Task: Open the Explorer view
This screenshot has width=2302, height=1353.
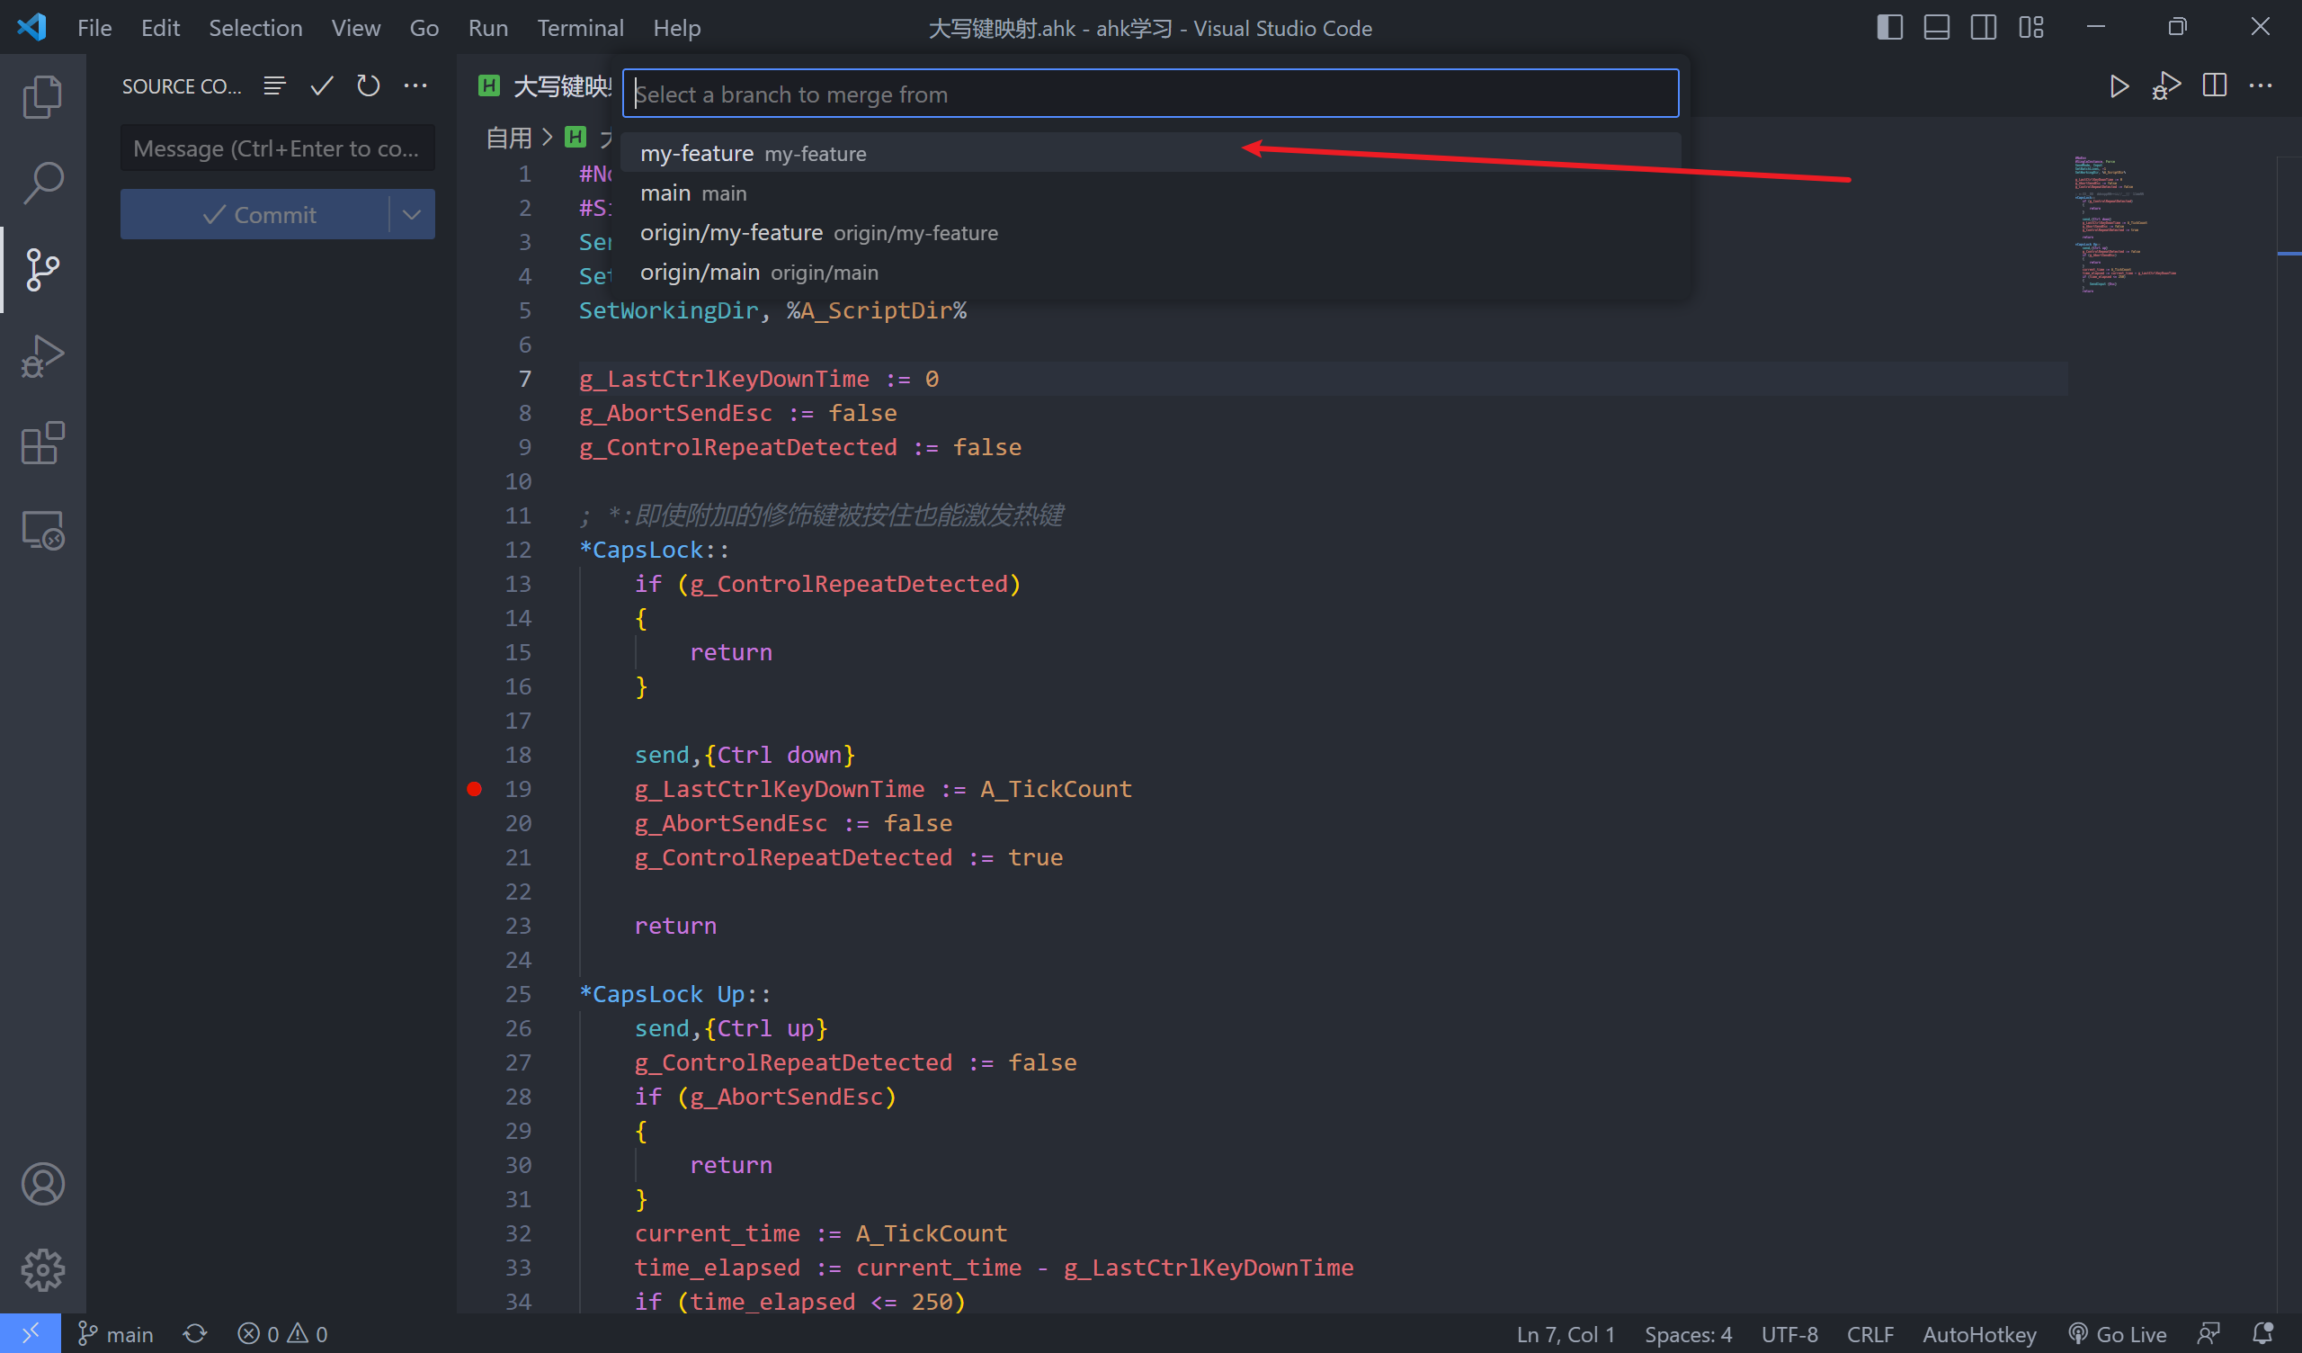Action: pyautogui.click(x=42, y=95)
